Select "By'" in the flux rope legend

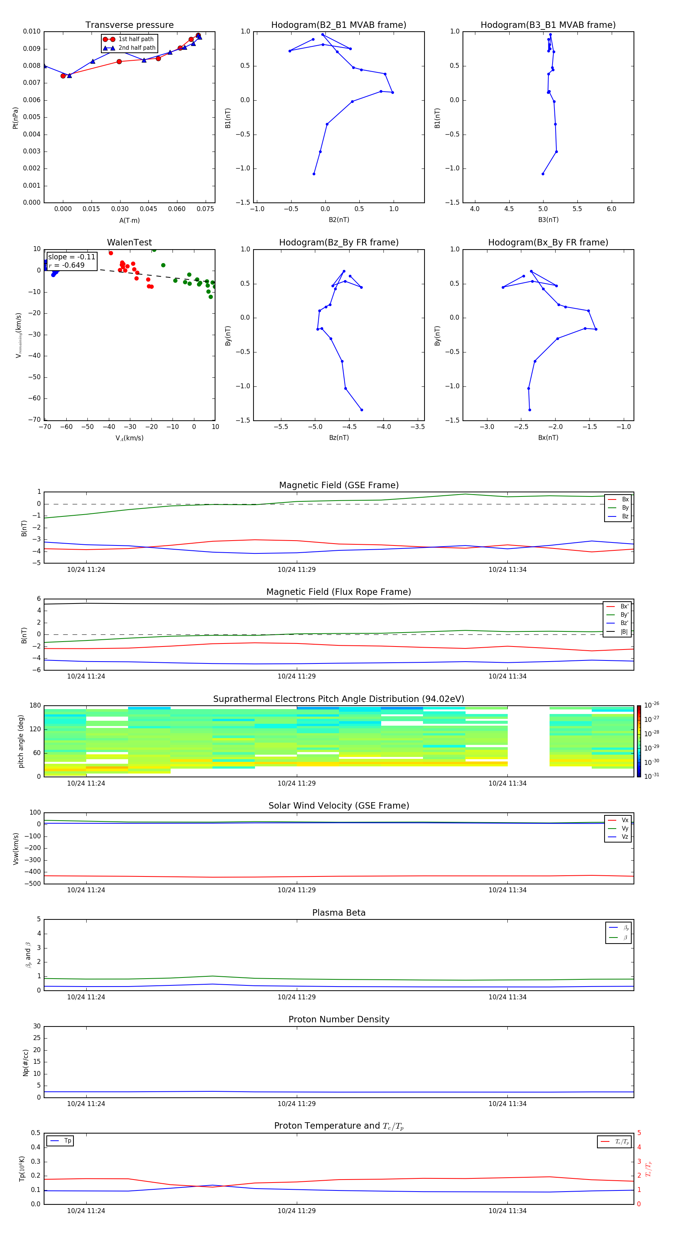click(x=617, y=615)
